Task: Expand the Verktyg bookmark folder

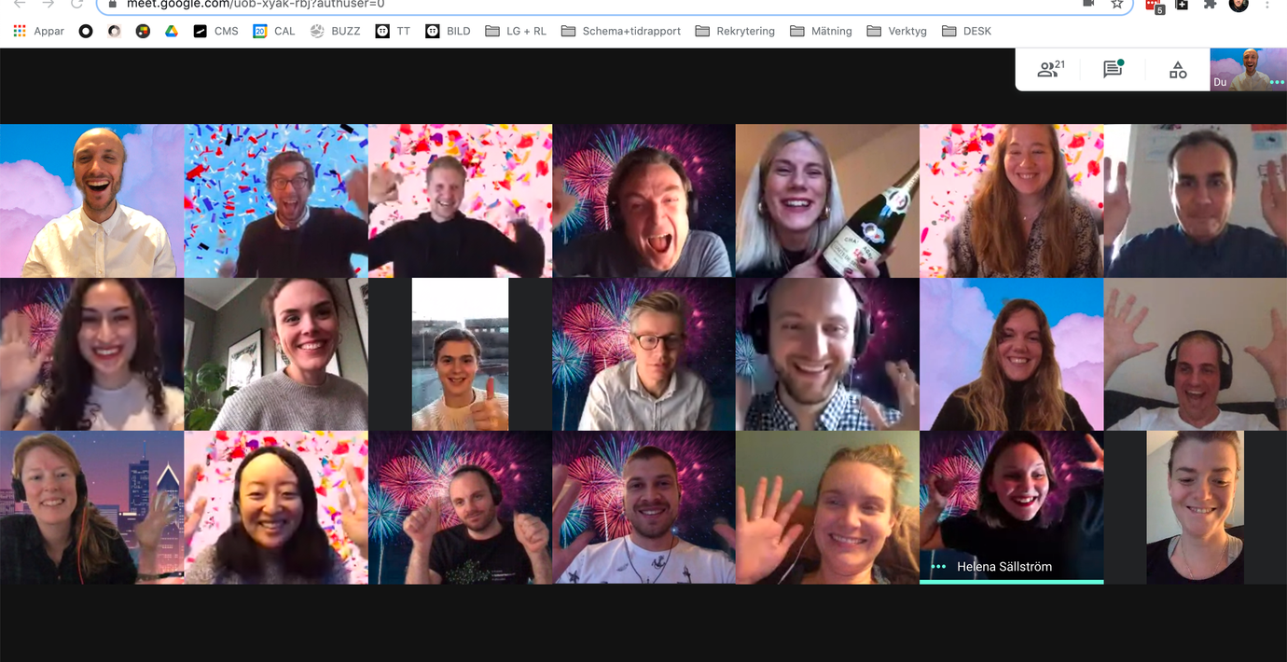Action: (x=896, y=31)
